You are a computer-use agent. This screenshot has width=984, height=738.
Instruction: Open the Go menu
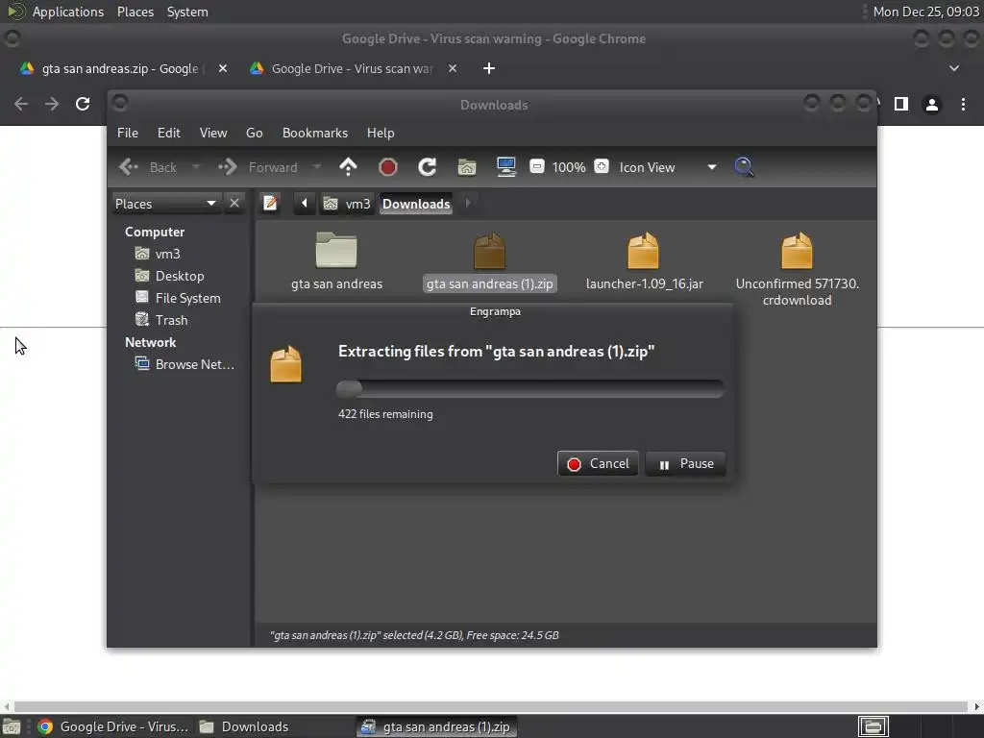254,133
